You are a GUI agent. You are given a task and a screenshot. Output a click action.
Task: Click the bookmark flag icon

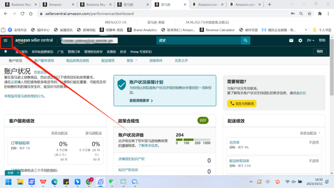click(x=6, y=52)
